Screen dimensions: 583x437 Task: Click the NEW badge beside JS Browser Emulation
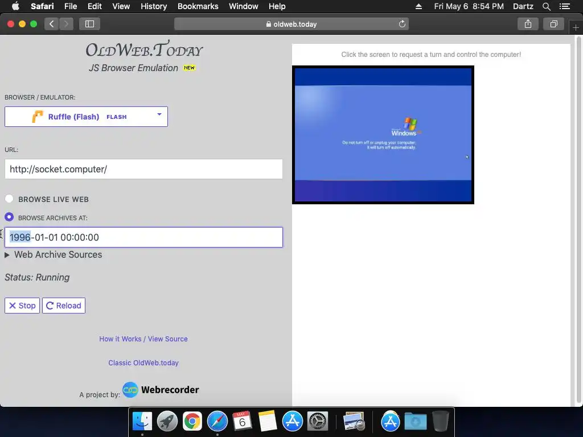pos(189,68)
